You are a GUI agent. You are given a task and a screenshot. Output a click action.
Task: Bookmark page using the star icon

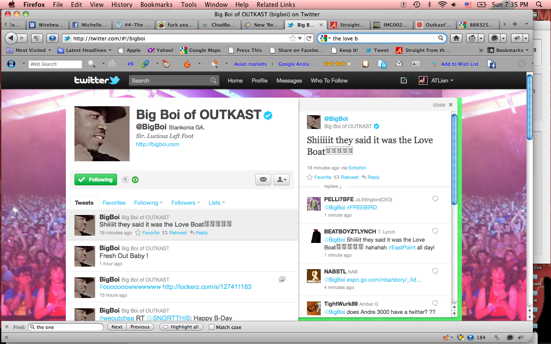pyautogui.click(x=293, y=38)
